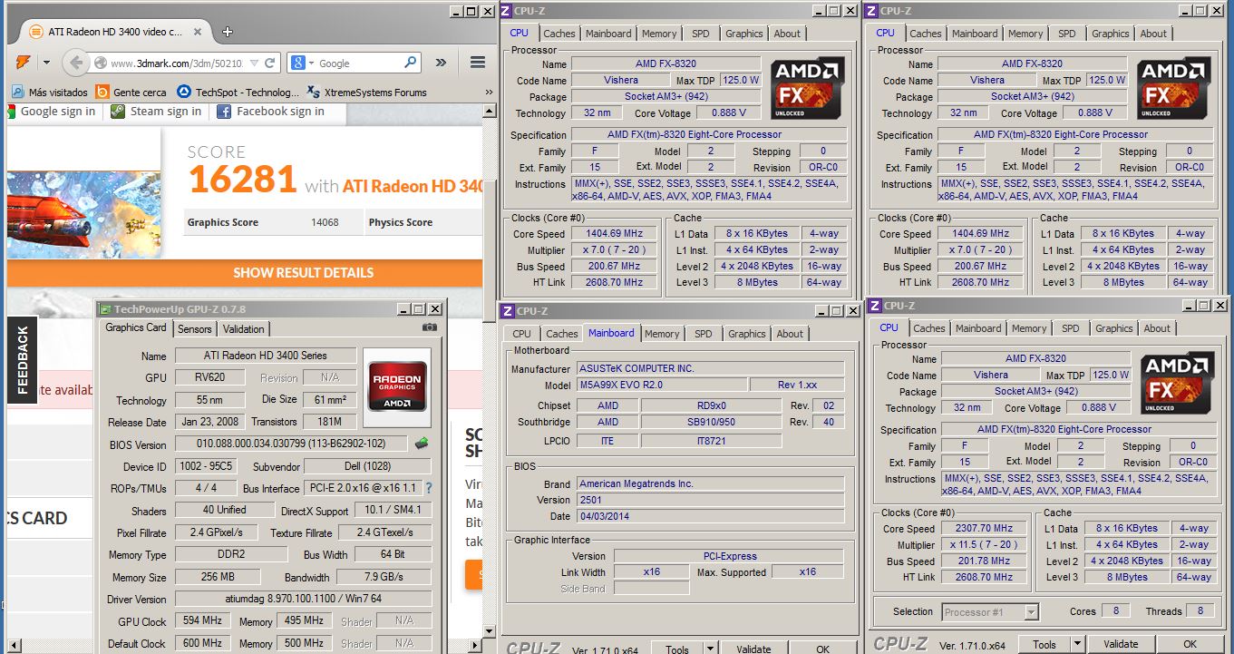
Task: Reload the 3dmark page
Action: (x=269, y=63)
